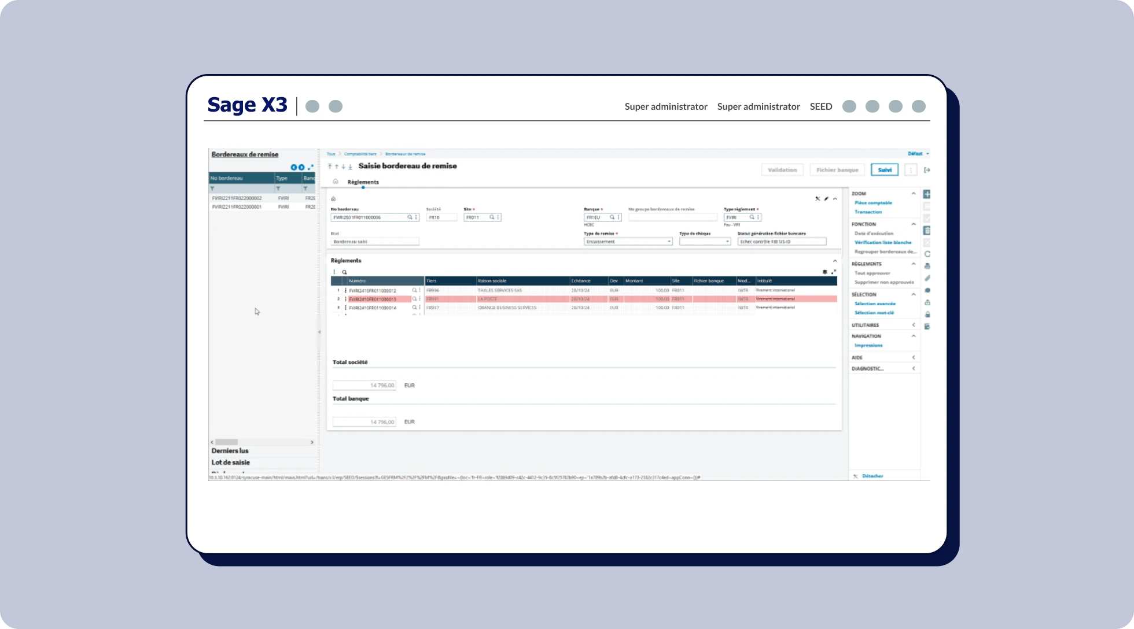Switch to the Règlements tab
This screenshot has width=1134, height=629.
point(363,182)
